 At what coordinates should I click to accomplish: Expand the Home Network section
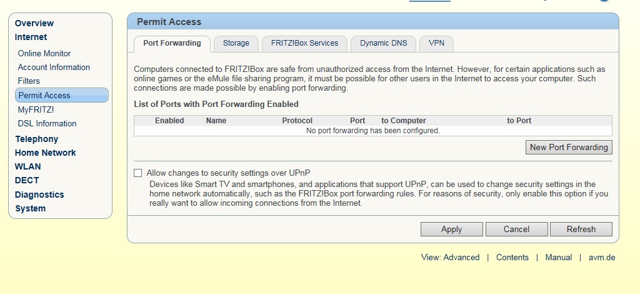[45, 153]
